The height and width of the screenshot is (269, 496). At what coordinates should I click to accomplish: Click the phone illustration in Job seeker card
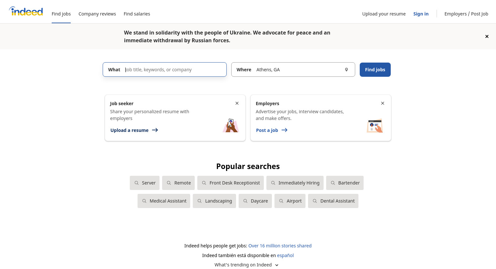click(231, 125)
